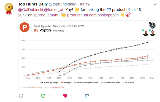Open producthunt.com/posts/poptin link

(93, 15)
